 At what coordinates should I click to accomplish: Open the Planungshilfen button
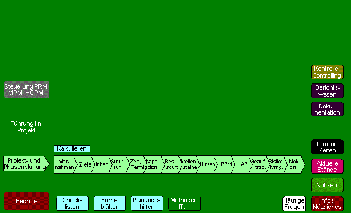click(x=147, y=203)
